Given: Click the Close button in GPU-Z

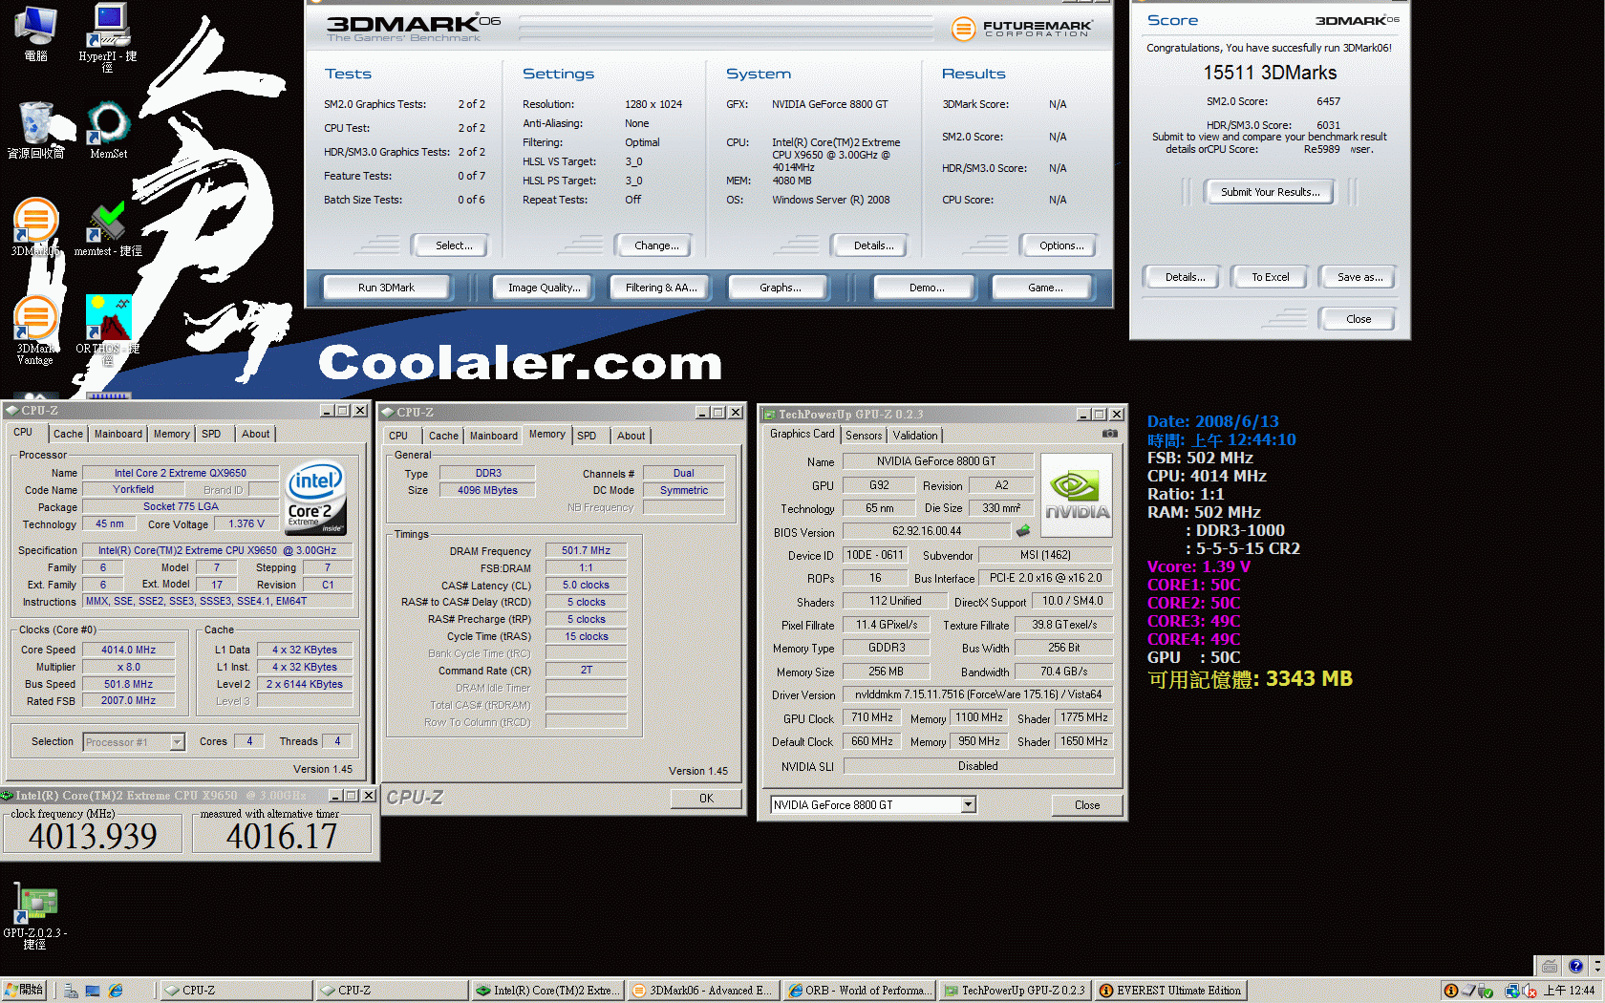Looking at the screenshot, I should click(1087, 805).
